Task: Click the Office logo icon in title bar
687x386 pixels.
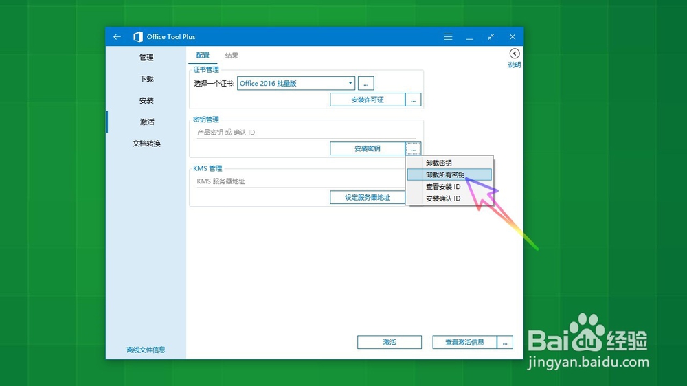Action: coord(138,37)
